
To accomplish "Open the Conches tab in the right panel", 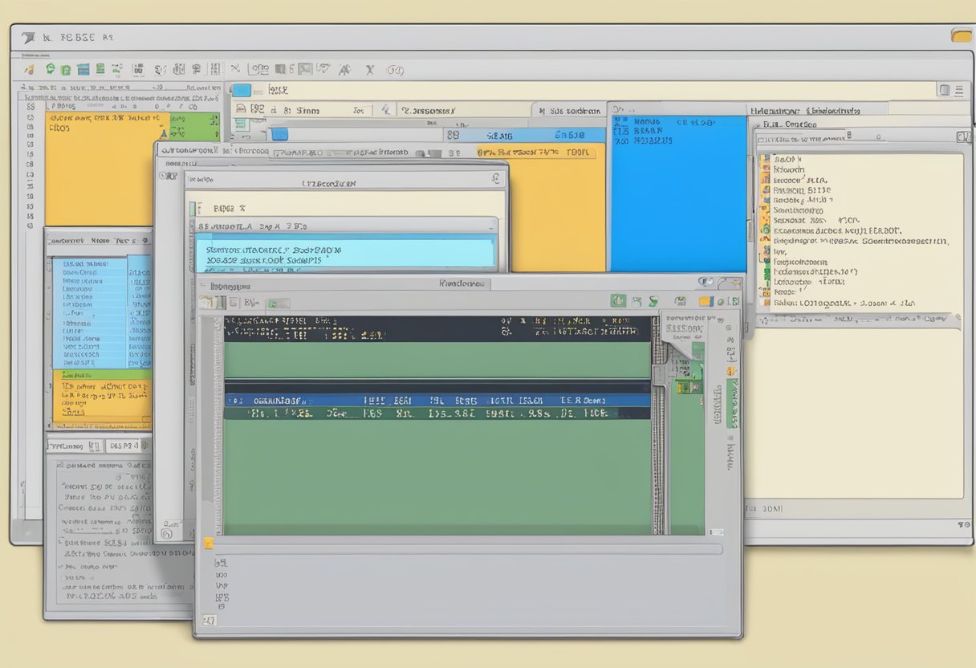I will (x=789, y=124).
